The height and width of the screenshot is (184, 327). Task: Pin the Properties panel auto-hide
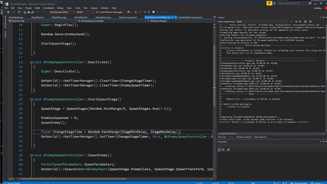(x=323, y=142)
